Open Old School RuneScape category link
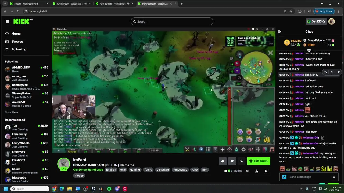The image size is (344, 193). point(88,170)
